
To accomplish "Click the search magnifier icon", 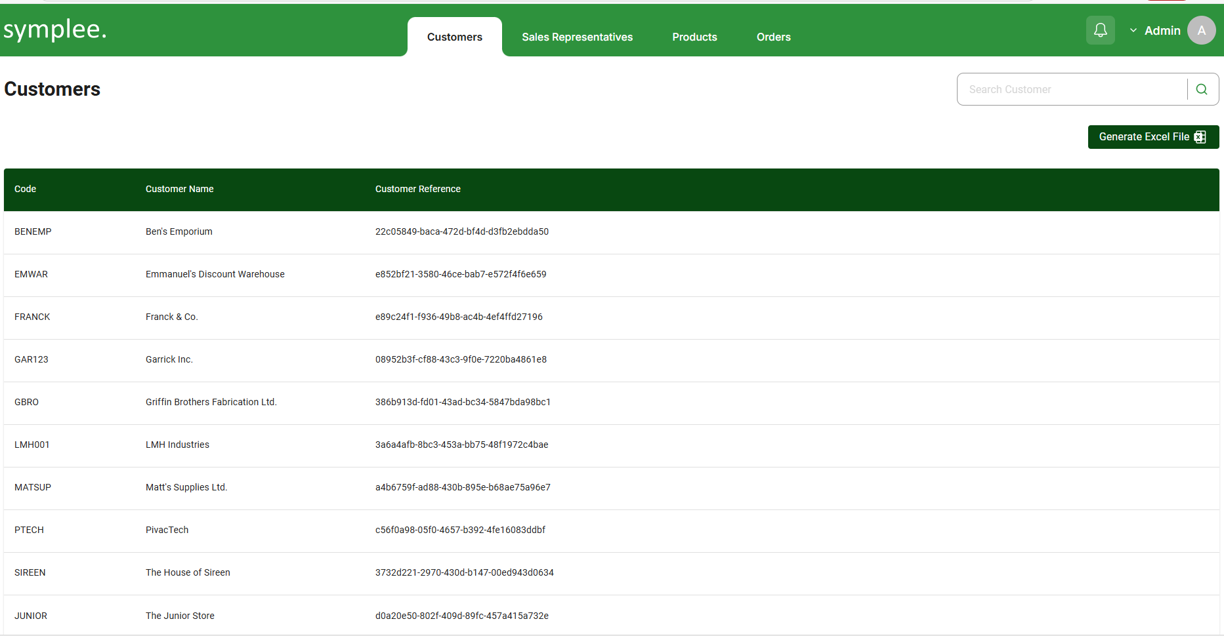I will 1202,89.
